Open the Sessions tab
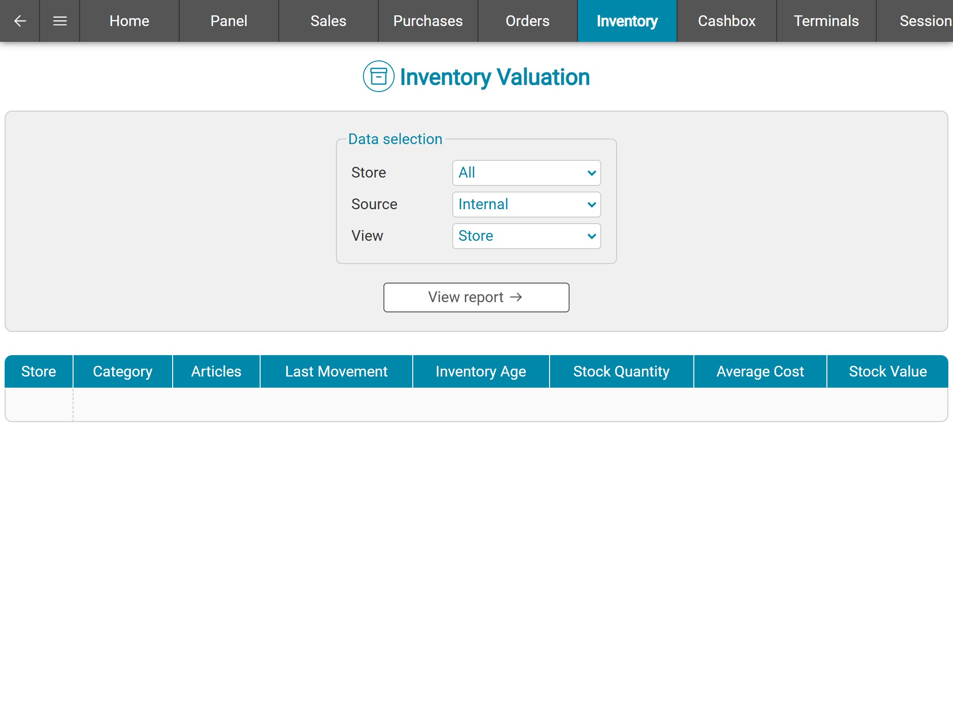This screenshot has height=714, width=953. coord(915,21)
